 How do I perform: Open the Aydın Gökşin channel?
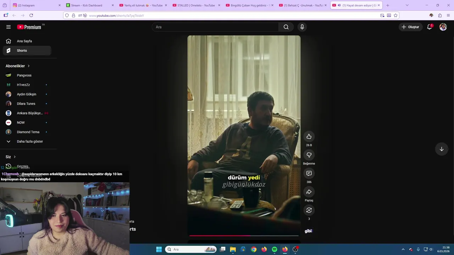pos(27,94)
